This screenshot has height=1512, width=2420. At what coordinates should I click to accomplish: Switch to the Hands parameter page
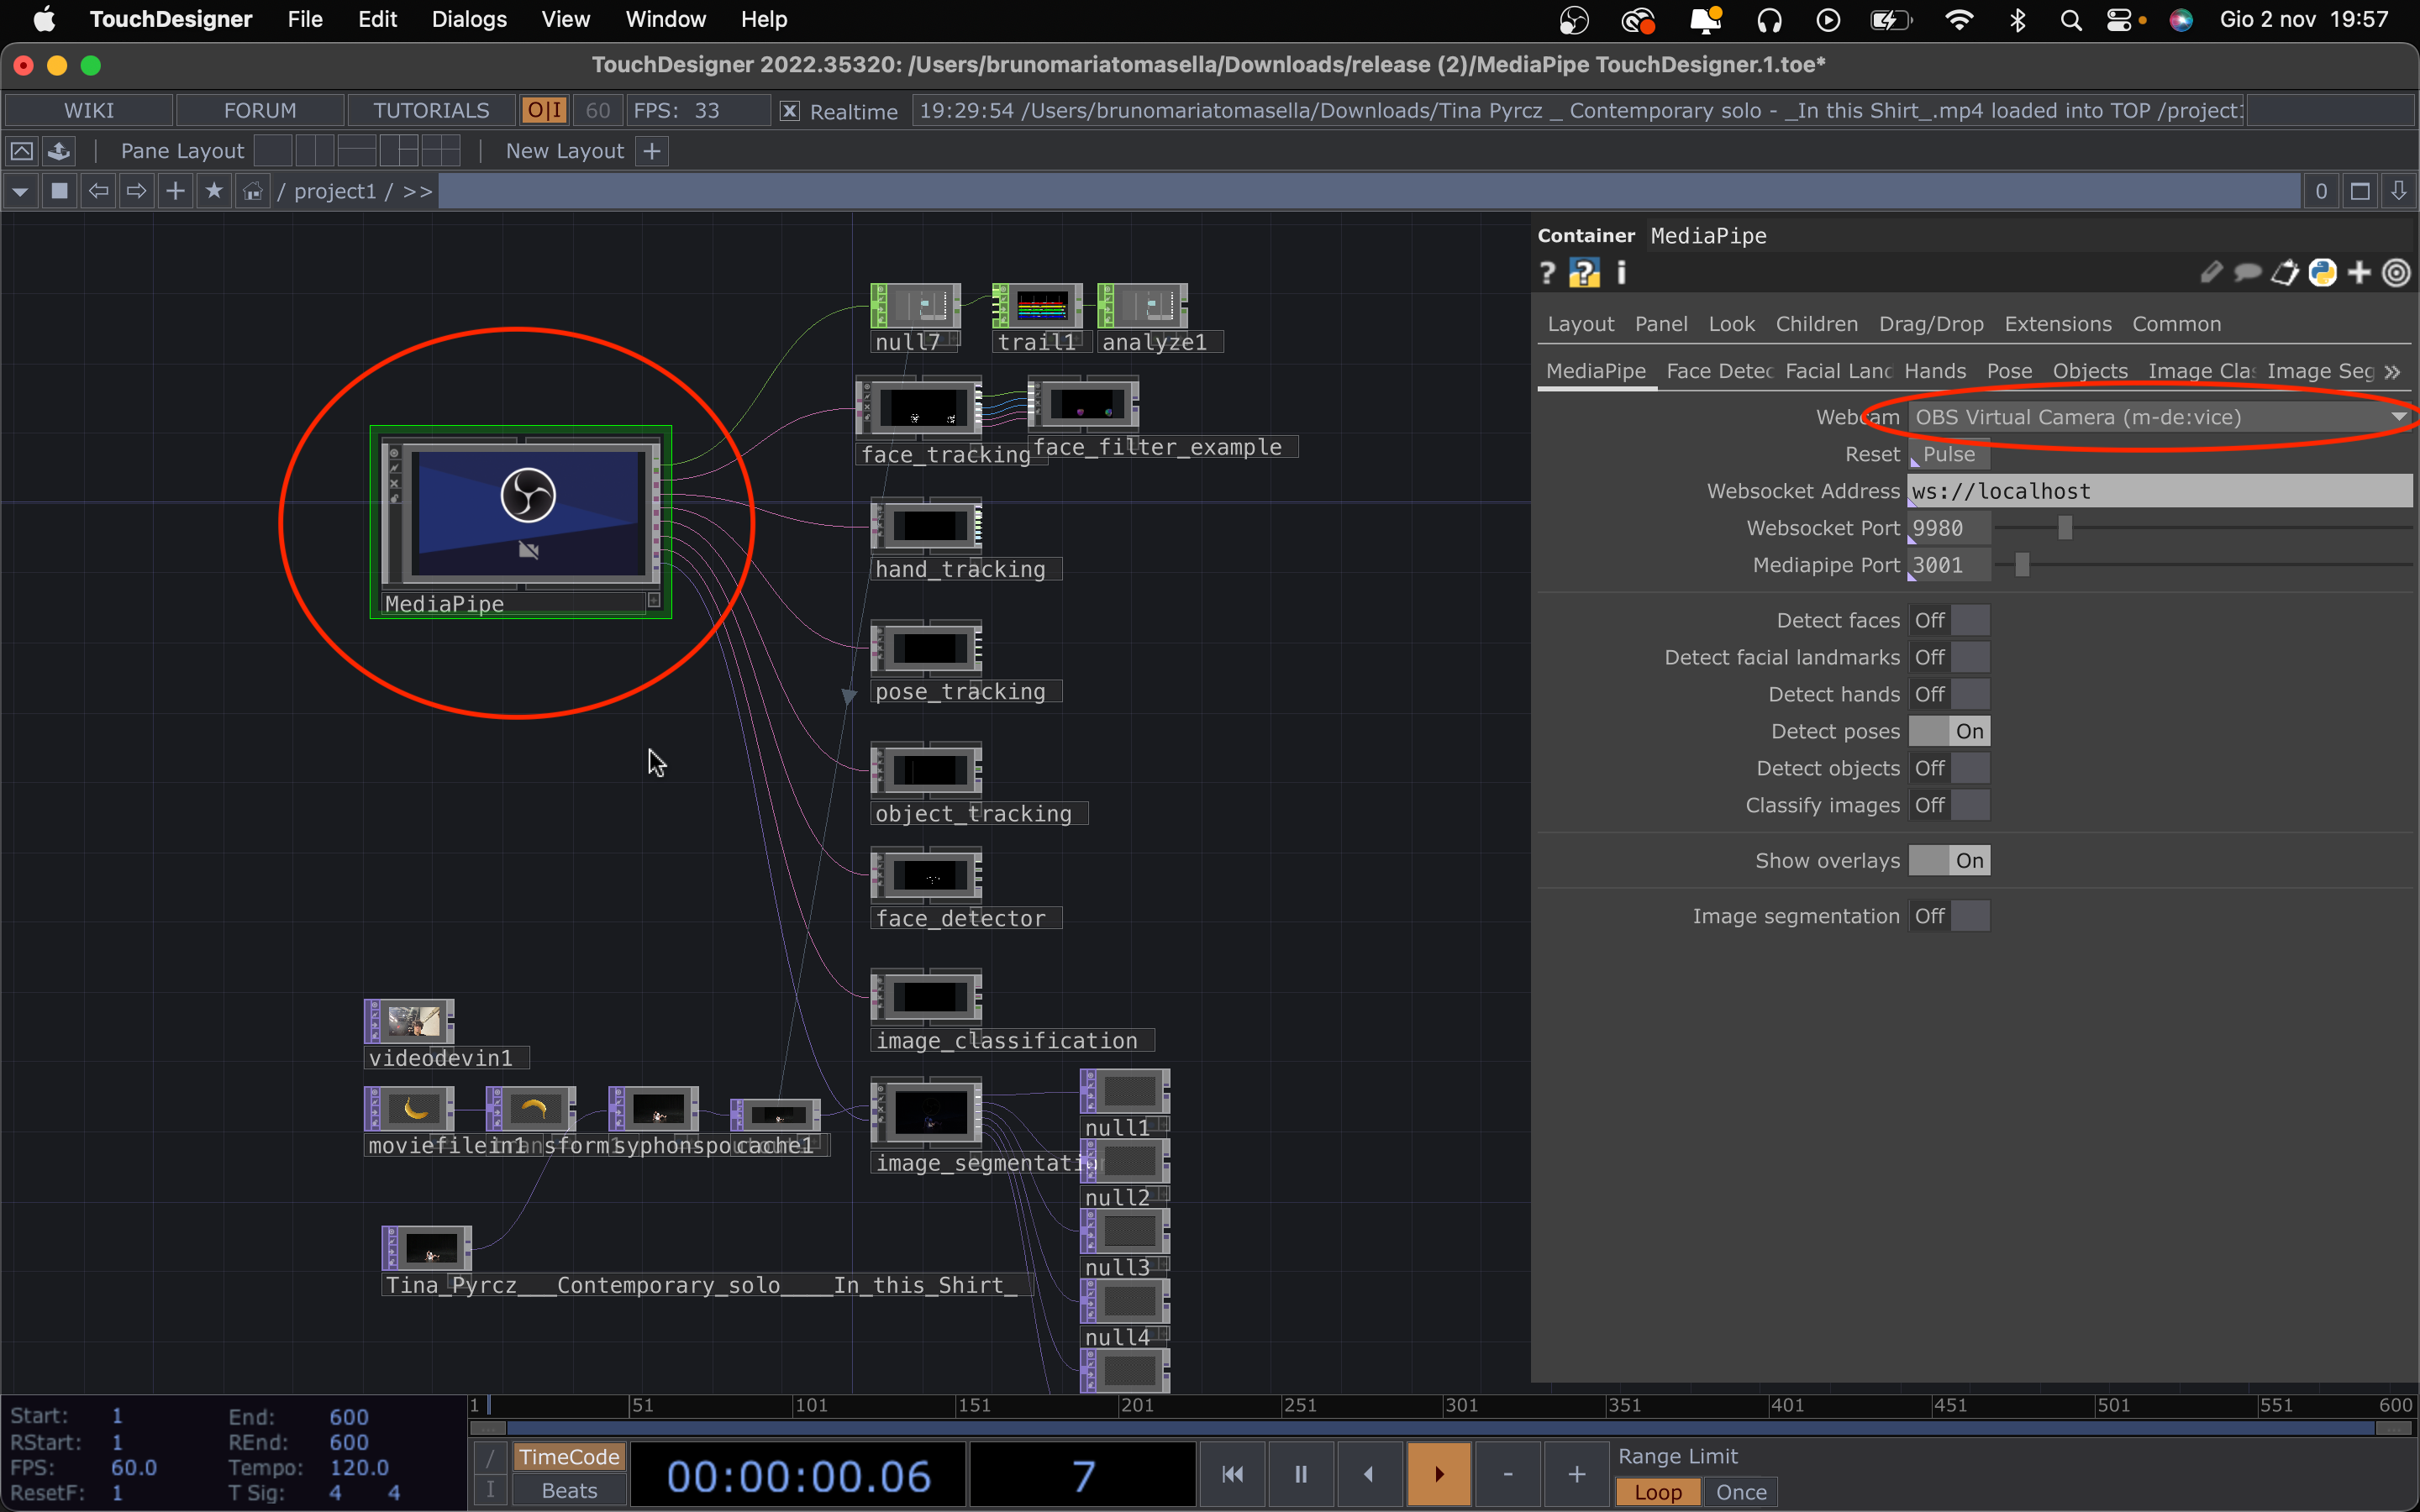coord(1934,371)
